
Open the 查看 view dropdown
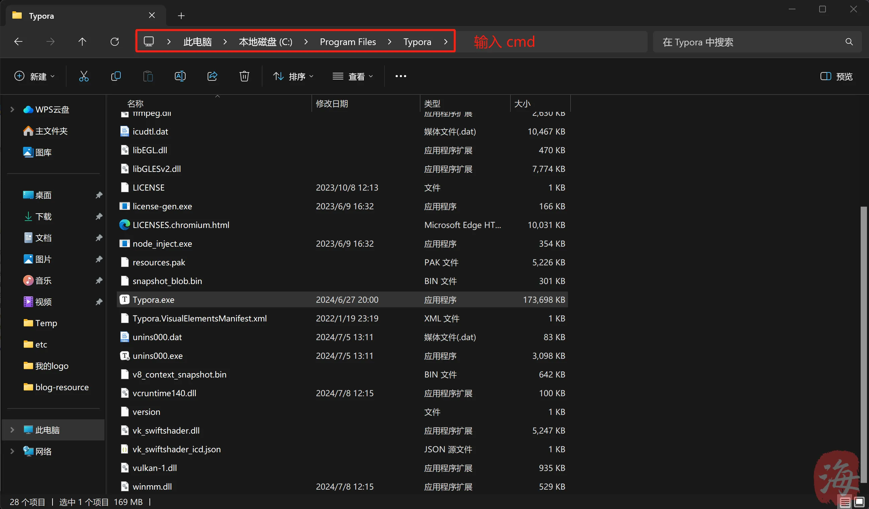(352, 76)
